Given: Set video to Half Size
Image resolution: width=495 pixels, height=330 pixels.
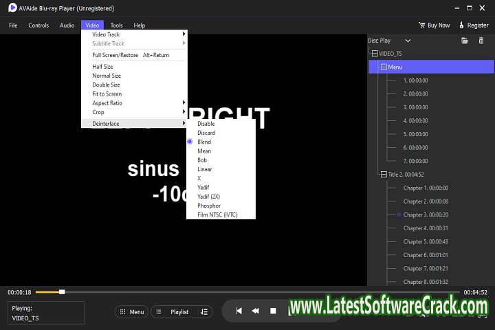Looking at the screenshot, I should (135, 67).
